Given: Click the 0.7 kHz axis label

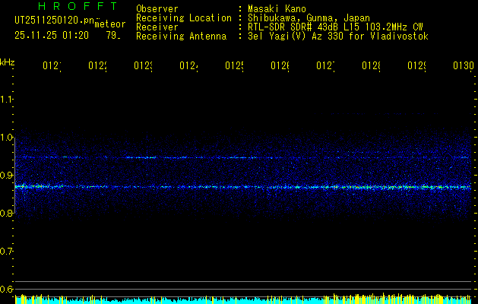Looking at the screenshot, I should [x=6, y=252].
